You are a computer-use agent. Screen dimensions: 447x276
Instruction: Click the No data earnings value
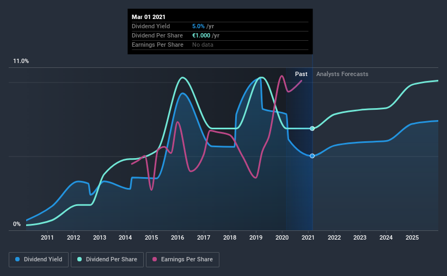203,45
